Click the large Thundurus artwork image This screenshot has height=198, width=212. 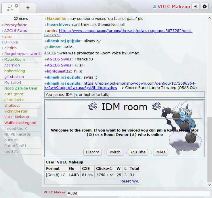pyautogui.click(x=182, y=128)
